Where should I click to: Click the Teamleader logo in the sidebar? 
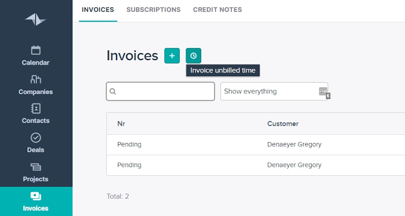(x=35, y=20)
